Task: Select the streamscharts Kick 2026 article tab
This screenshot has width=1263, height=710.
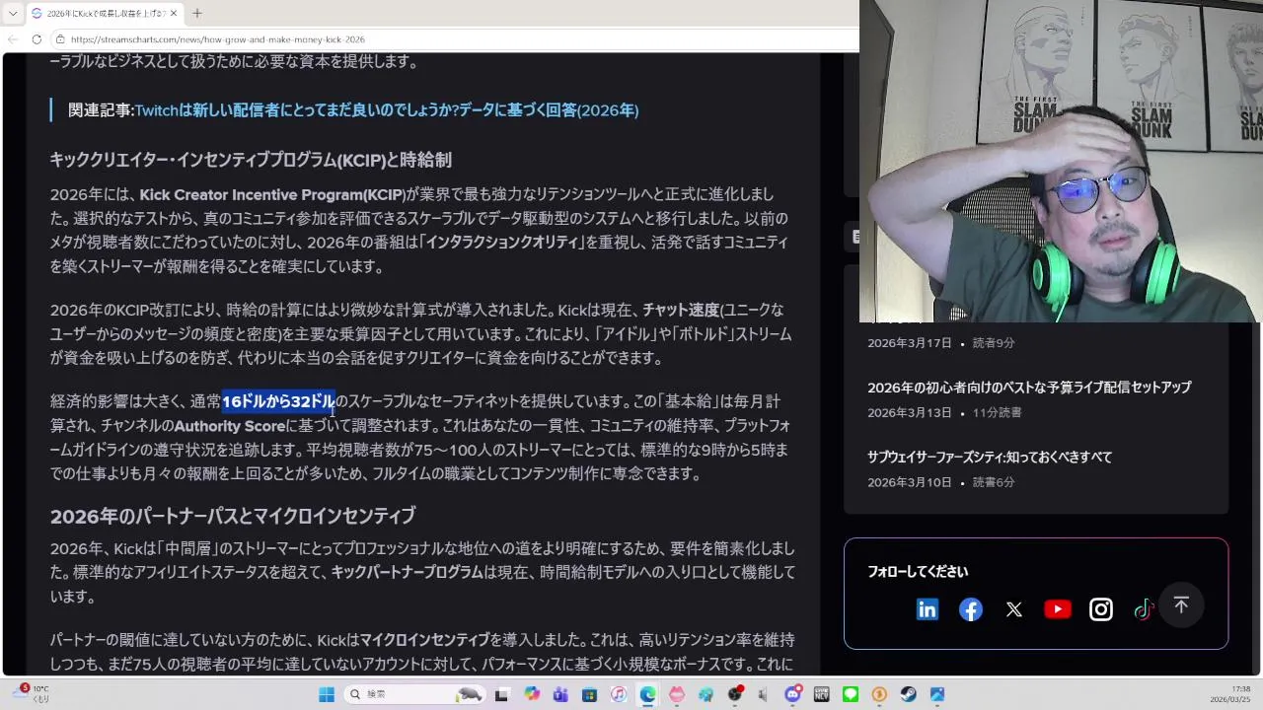Action: click(103, 13)
